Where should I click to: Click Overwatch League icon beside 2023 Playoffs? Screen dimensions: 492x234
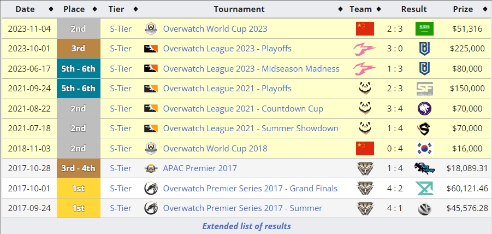point(151,49)
